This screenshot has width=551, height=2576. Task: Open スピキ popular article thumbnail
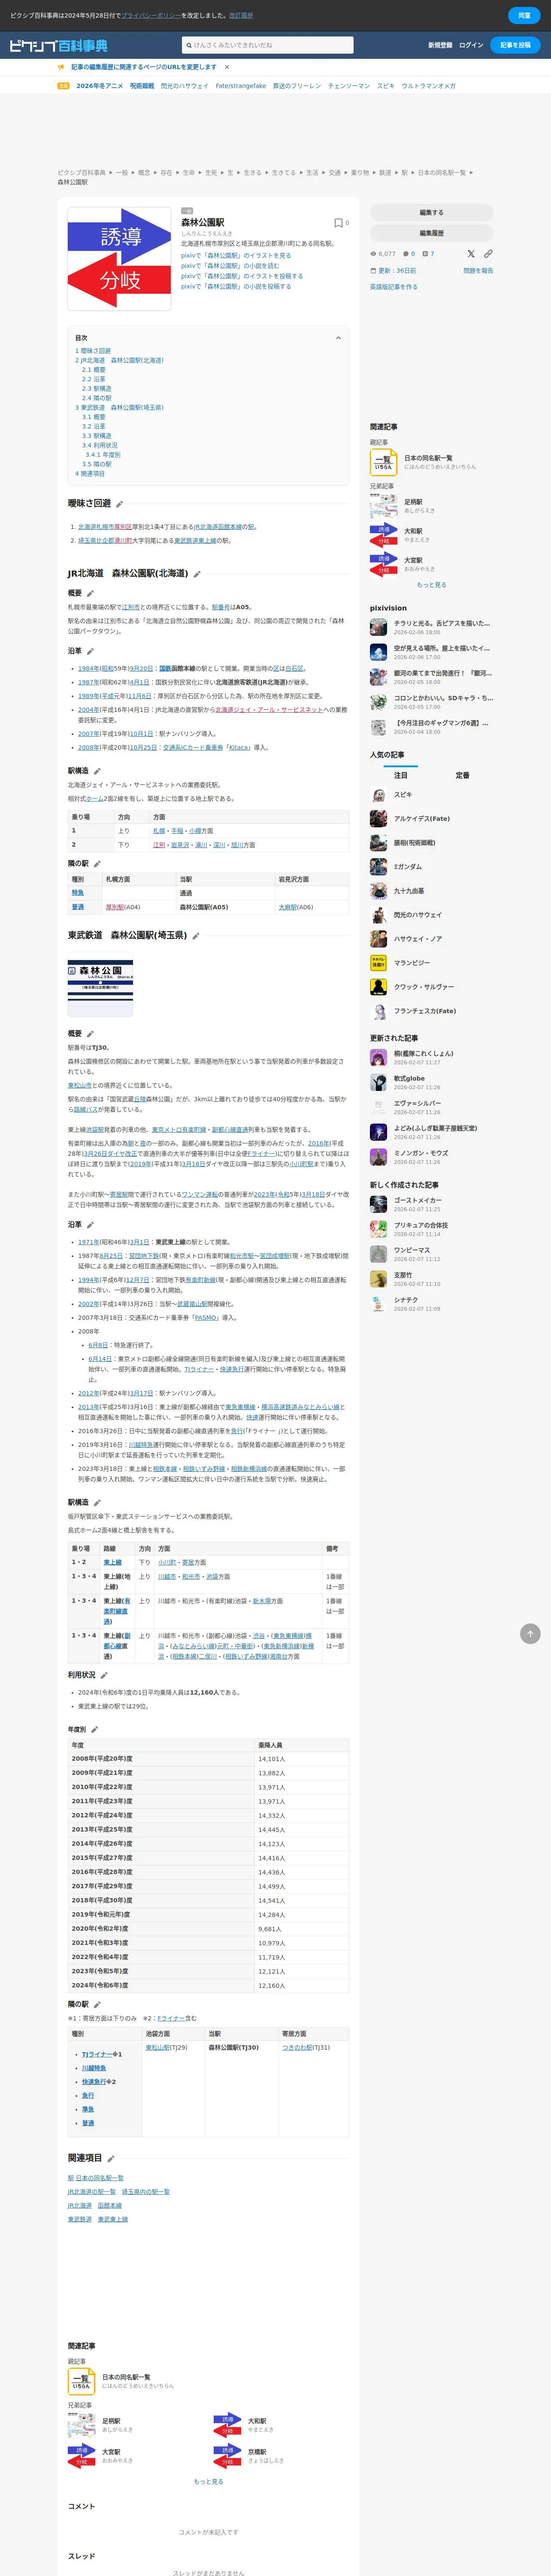point(378,795)
